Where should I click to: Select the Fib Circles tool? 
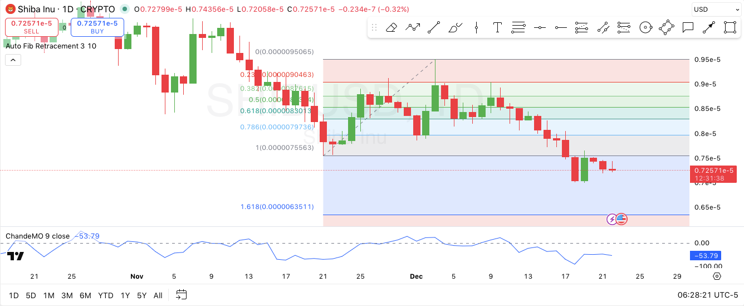point(645,27)
